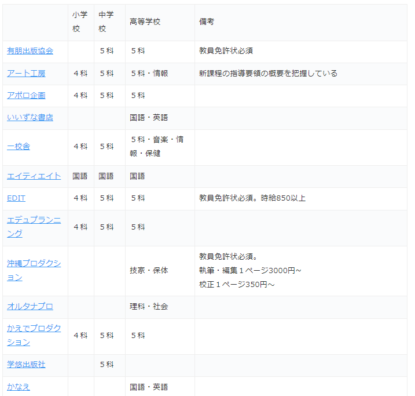Open the かなえ link
Viewport: 415px width, 396px height.
(19, 387)
